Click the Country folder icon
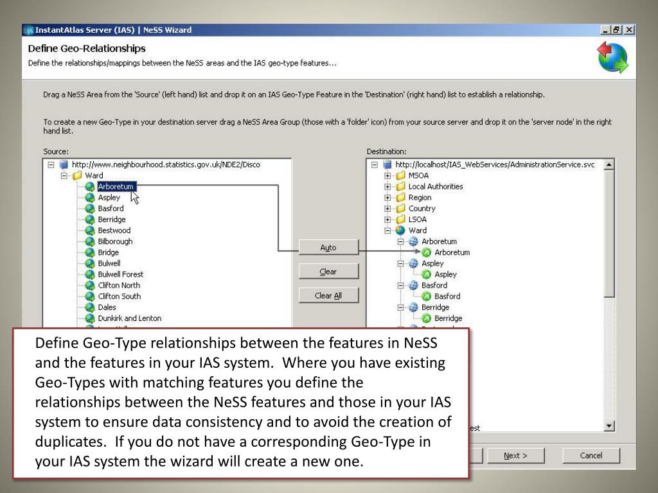This screenshot has width=658, height=493. (x=401, y=209)
